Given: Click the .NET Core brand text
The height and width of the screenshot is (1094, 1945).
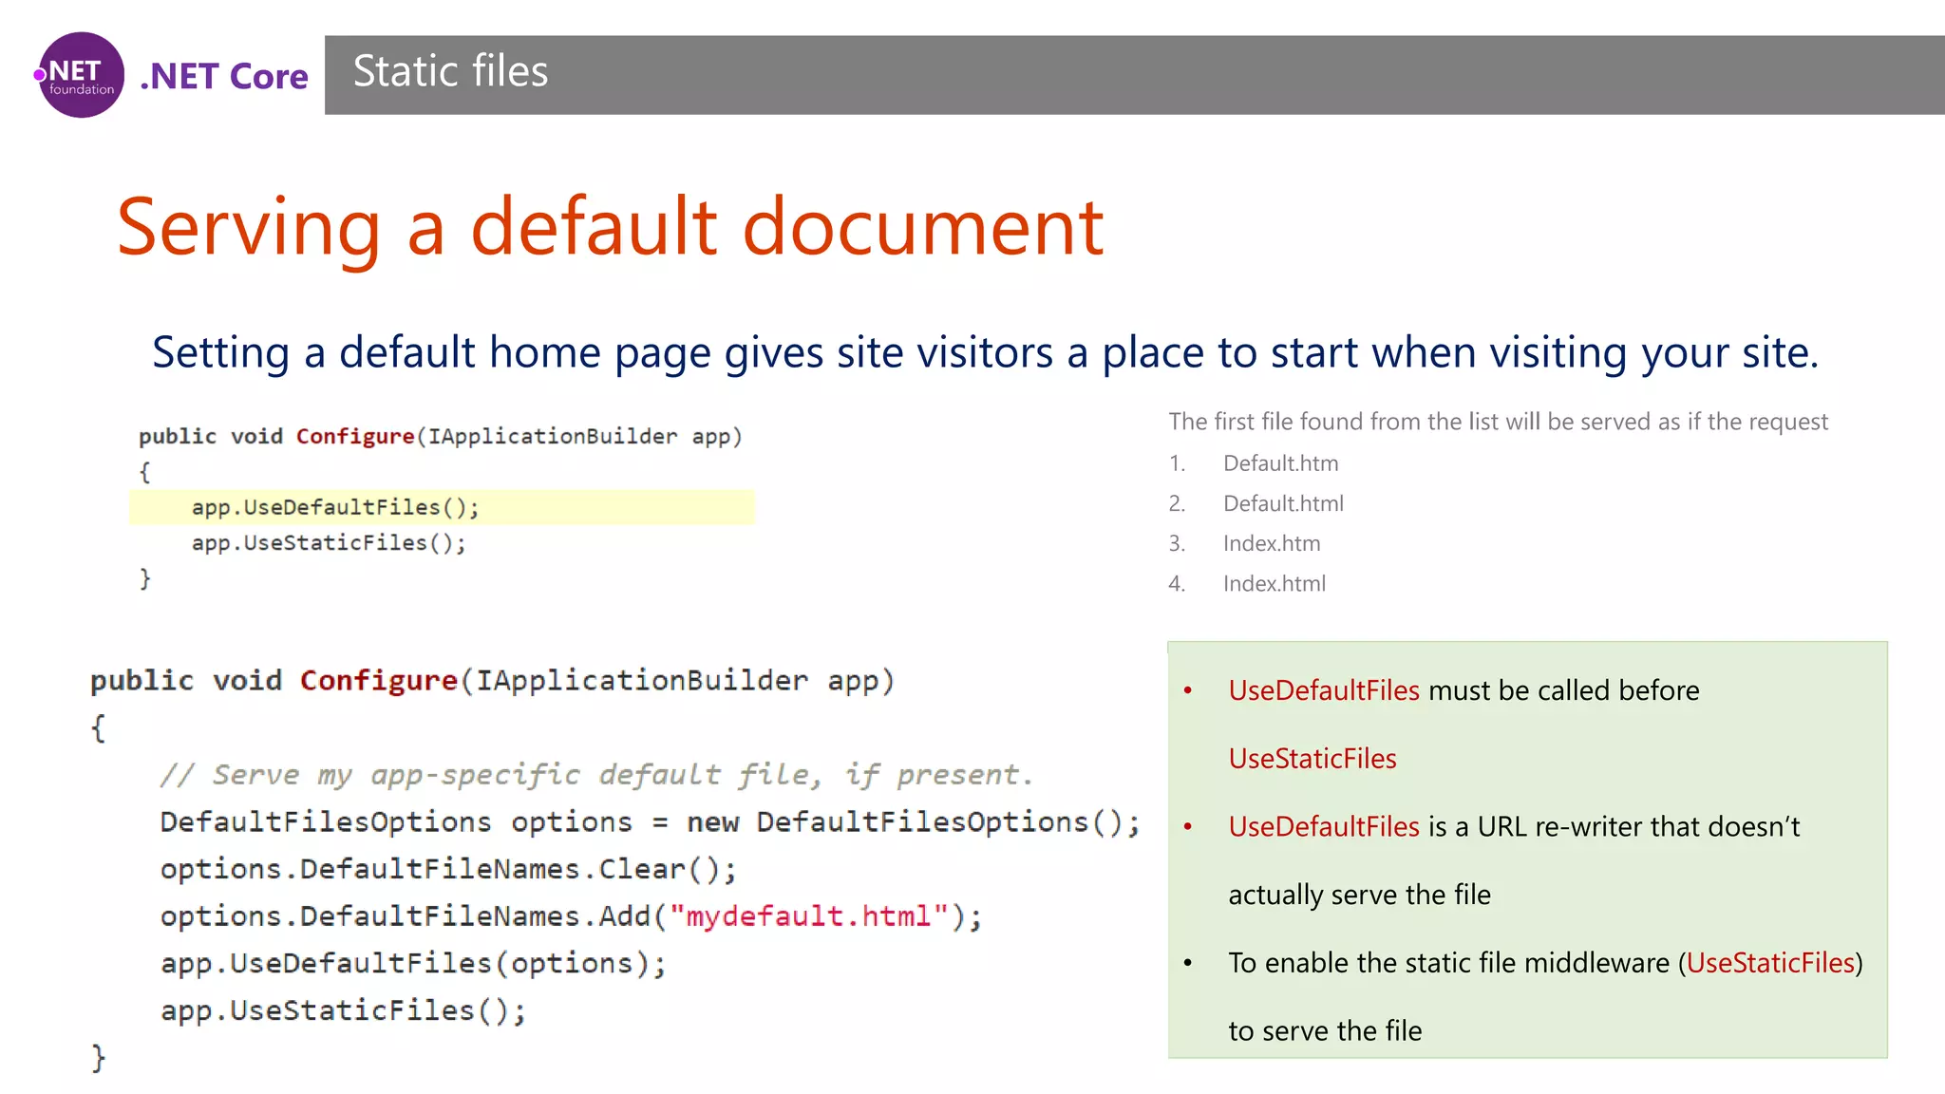Looking at the screenshot, I should click(x=224, y=77).
